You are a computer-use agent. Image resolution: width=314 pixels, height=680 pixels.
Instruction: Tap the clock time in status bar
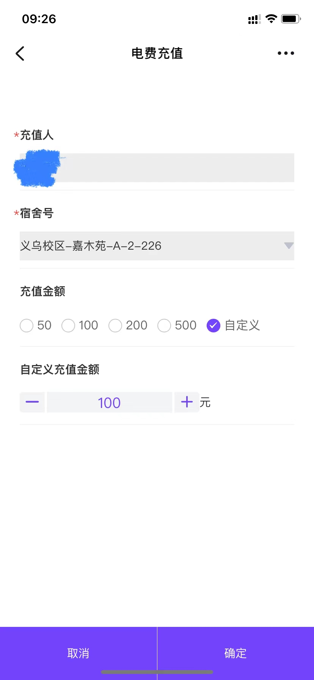click(x=39, y=19)
